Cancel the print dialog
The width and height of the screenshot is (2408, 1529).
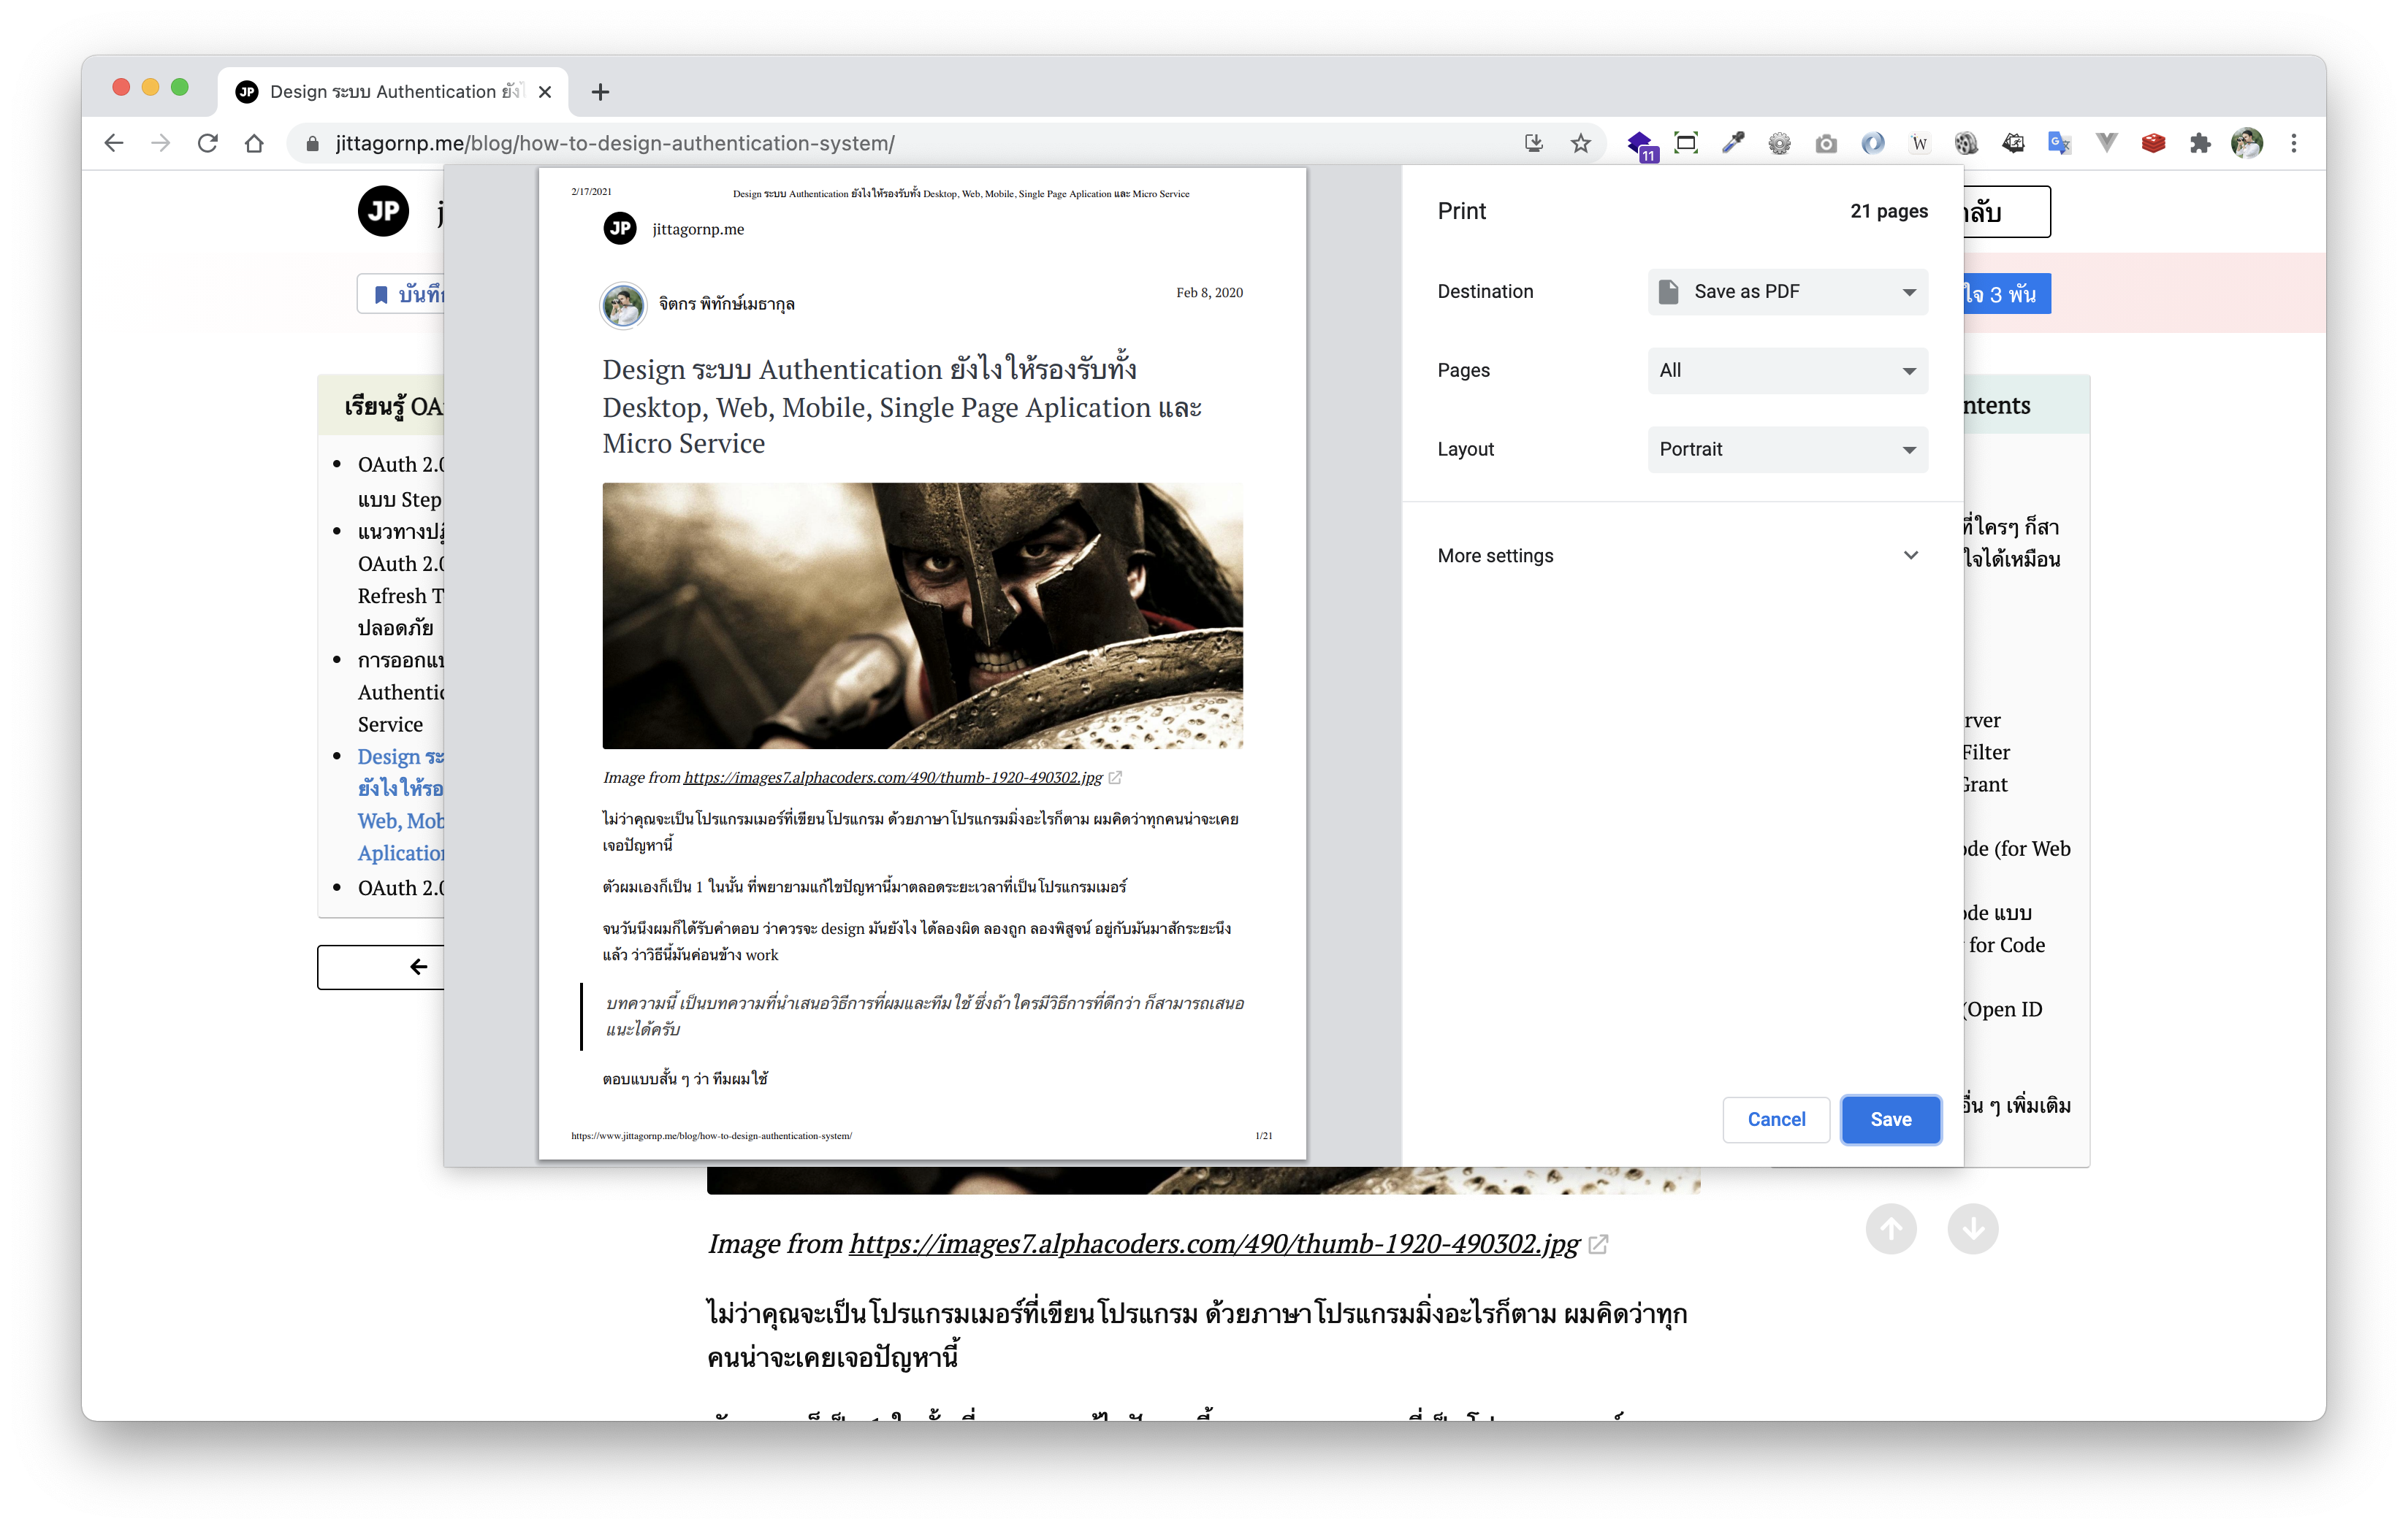1776,1119
